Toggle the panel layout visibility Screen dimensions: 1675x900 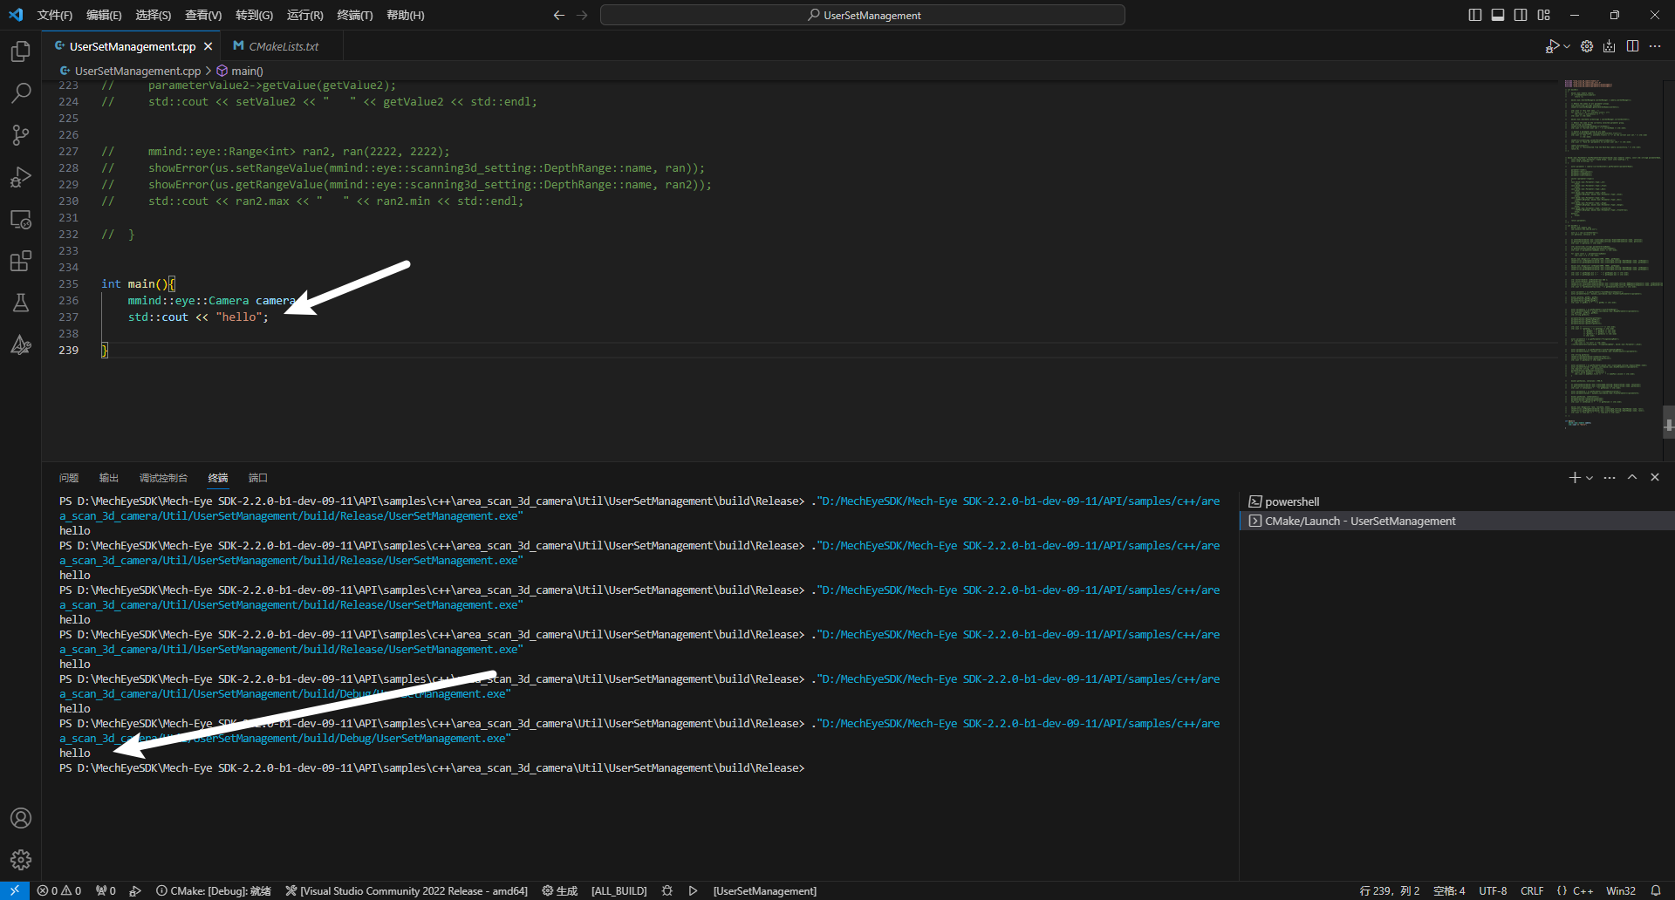coord(1498,15)
